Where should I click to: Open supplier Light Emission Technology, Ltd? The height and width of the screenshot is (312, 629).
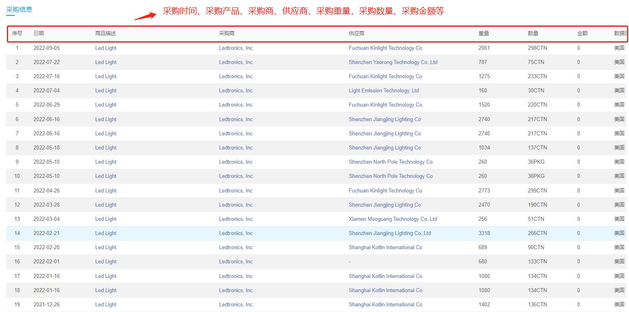click(x=384, y=90)
